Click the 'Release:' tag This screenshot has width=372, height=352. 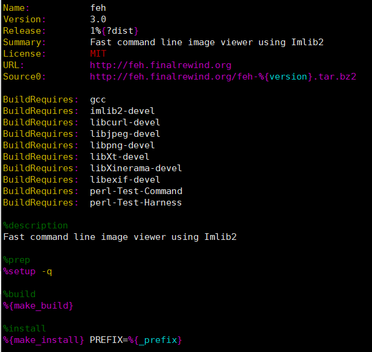pos(24,31)
